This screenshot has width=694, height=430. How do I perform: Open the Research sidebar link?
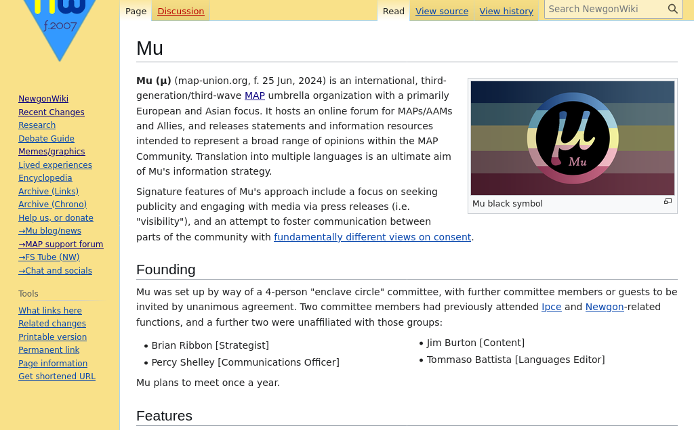point(37,125)
